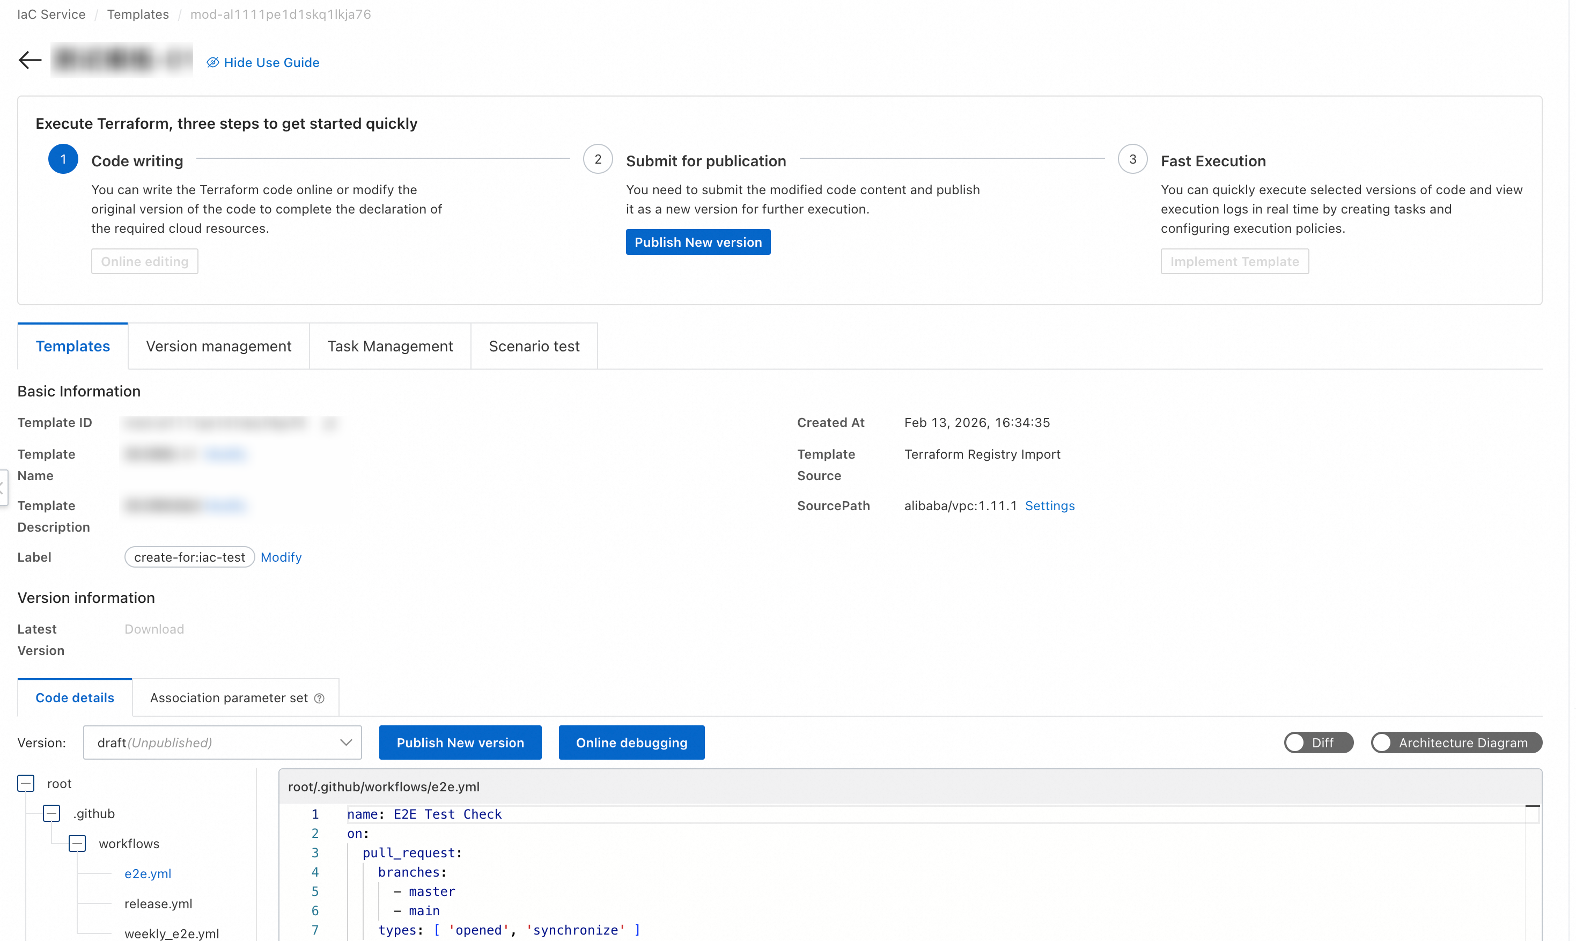Click the '- main' code line

pyautogui.click(x=416, y=911)
